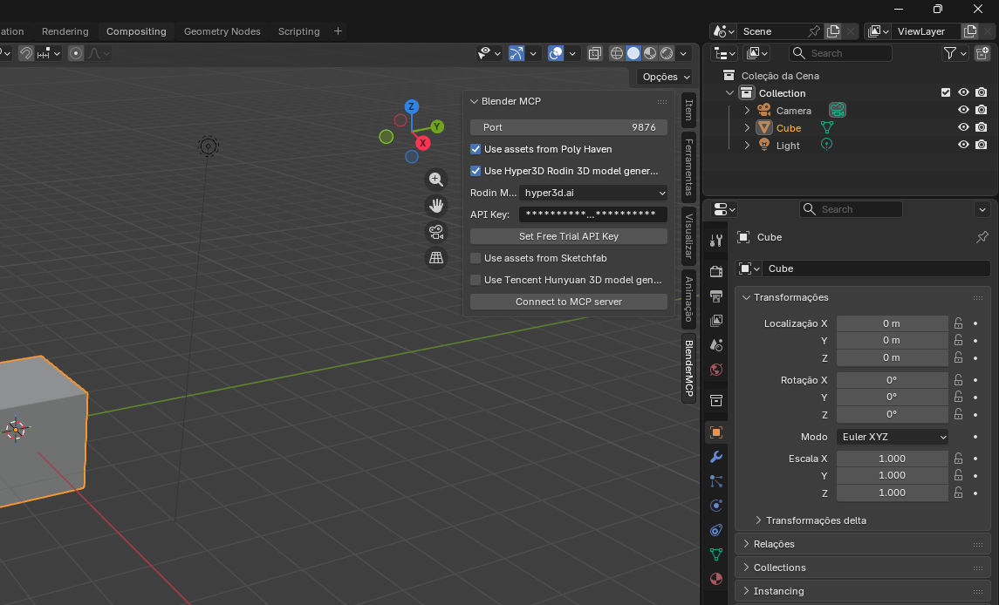Screen dimensions: 999x605
Task: Click the Z axis gizmo handle
Action: [x=412, y=106]
